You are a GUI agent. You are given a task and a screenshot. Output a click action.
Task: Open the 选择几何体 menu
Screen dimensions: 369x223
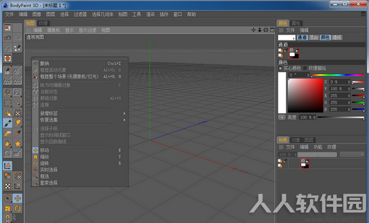point(103,15)
